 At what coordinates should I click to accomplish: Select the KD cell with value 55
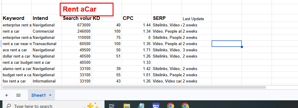[107, 75]
